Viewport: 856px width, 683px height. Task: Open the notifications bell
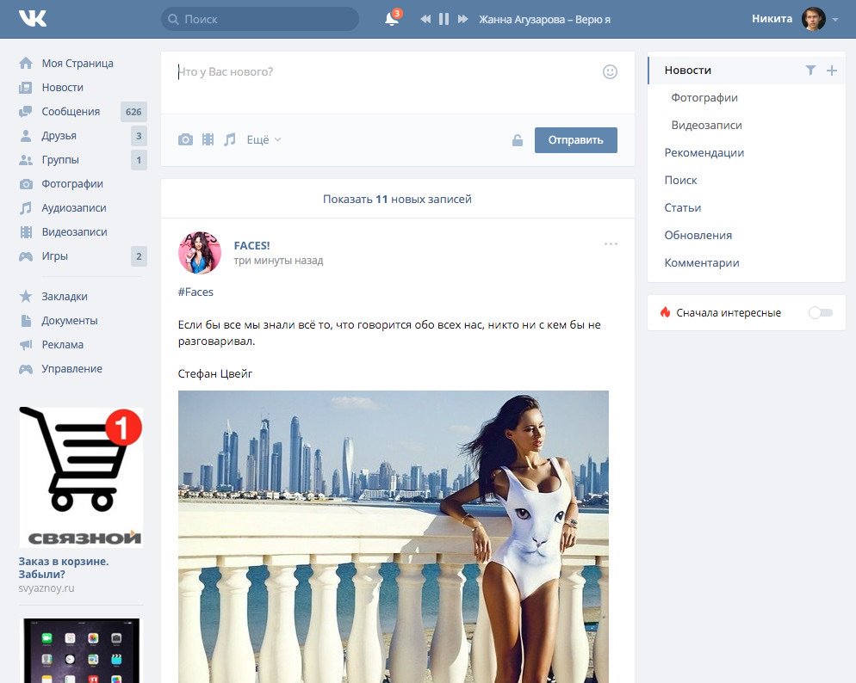click(392, 19)
